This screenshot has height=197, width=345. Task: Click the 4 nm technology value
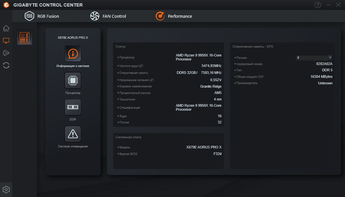click(218, 99)
